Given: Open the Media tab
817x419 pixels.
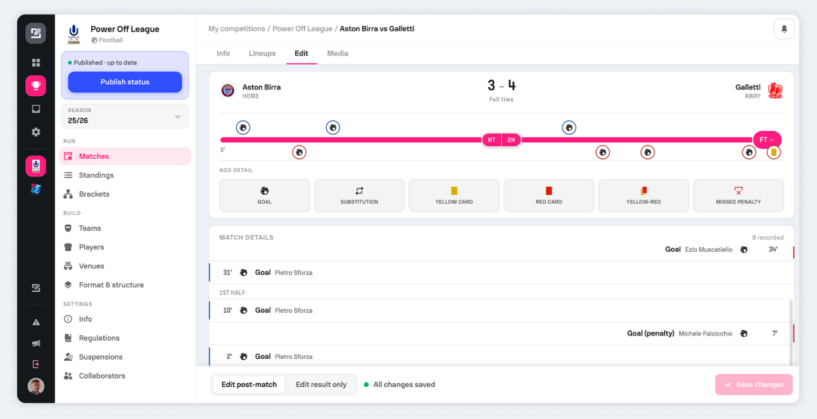Looking at the screenshot, I should click(338, 53).
